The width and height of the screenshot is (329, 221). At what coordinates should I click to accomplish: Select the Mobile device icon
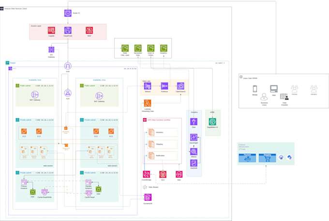click(x=254, y=89)
